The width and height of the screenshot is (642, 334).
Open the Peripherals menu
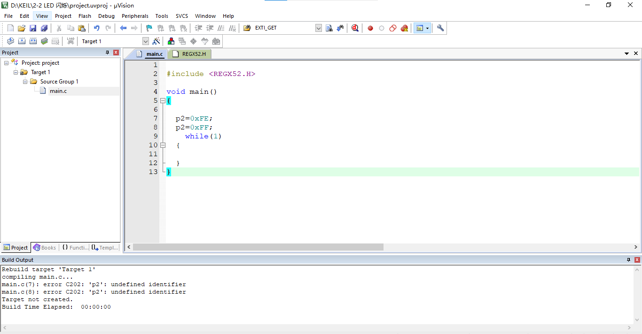135,16
